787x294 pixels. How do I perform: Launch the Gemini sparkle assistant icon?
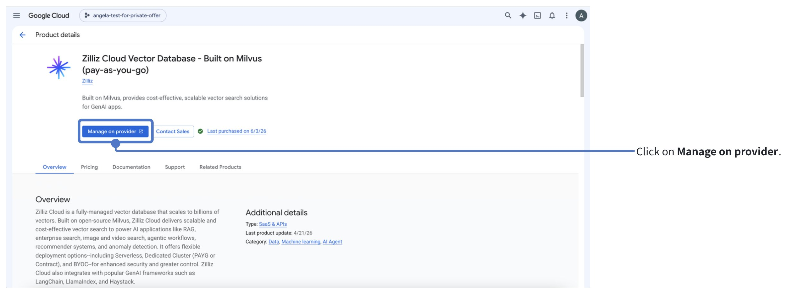click(x=523, y=15)
